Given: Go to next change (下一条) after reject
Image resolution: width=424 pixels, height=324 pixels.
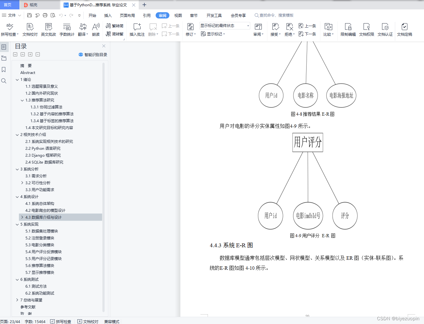Looking at the screenshot, I should [307, 34].
